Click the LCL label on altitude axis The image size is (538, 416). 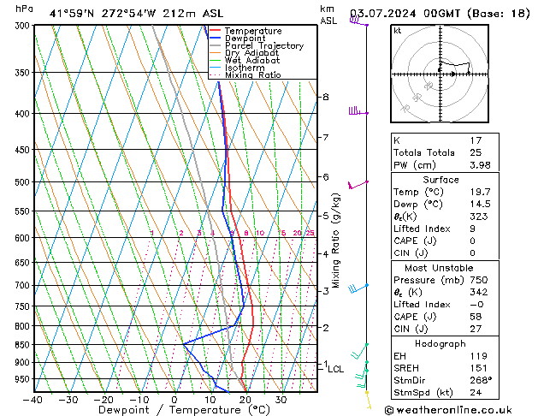[x=336, y=369]
